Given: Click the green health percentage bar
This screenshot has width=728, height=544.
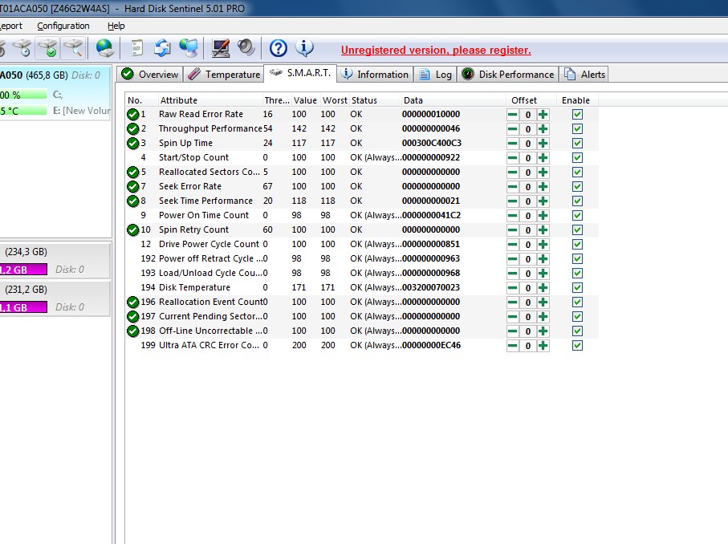Looking at the screenshot, I should click(x=23, y=95).
